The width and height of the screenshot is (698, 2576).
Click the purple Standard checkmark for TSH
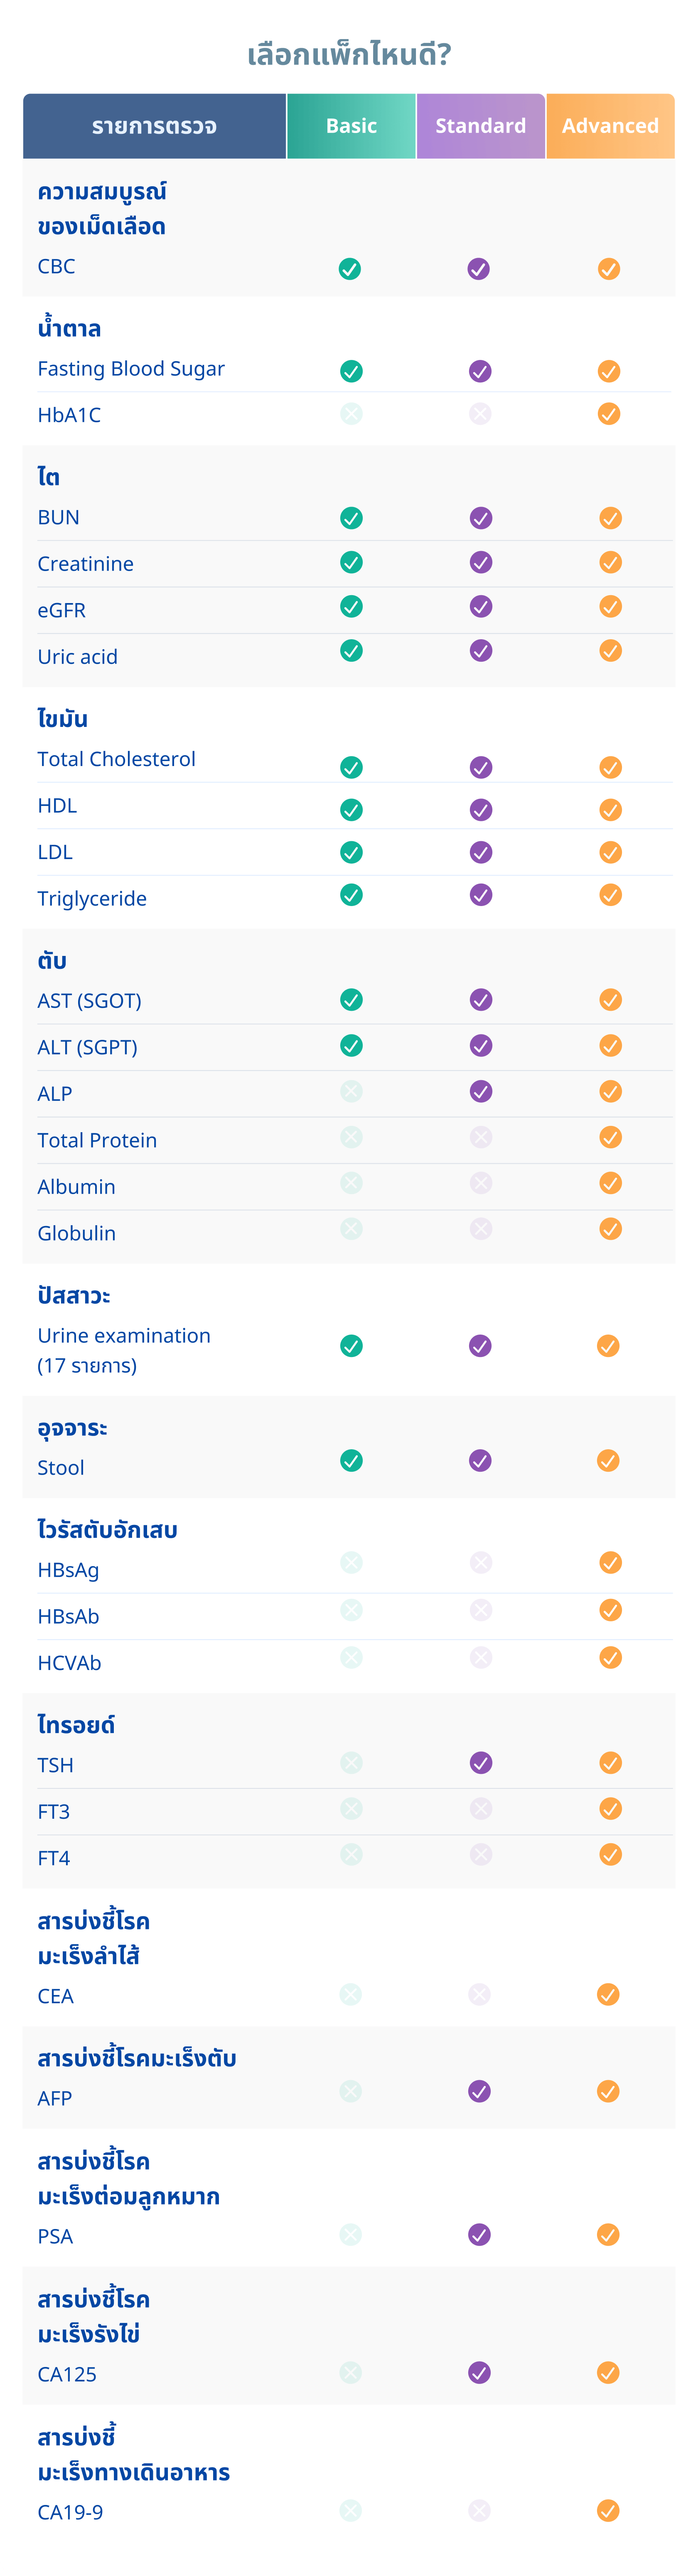coord(481,1763)
